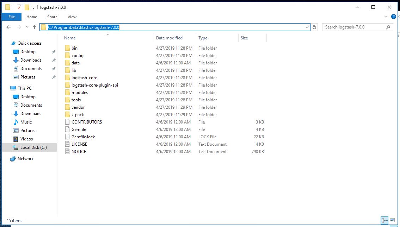This screenshot has height=227, width=400.
Task: Select the tools folder icon
Action: point(67,100)
